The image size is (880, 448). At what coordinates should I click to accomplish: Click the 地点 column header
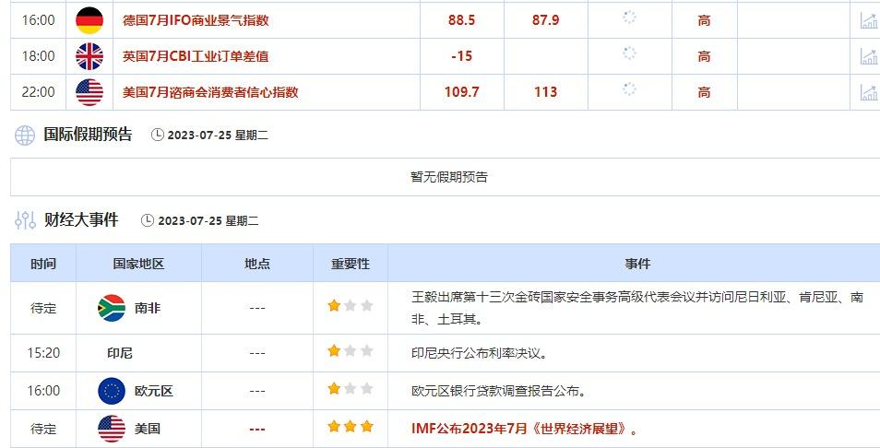[x=257, y=264]
